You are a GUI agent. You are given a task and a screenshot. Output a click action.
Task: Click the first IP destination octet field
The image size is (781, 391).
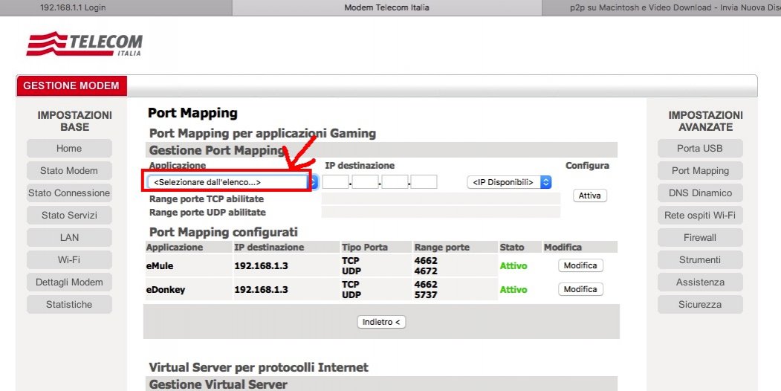336,182
